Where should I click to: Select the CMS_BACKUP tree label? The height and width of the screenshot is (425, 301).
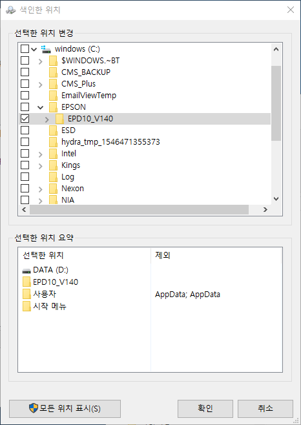[86, 72]
